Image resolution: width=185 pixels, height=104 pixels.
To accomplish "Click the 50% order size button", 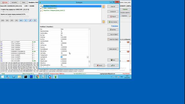I will coord(7,21).
